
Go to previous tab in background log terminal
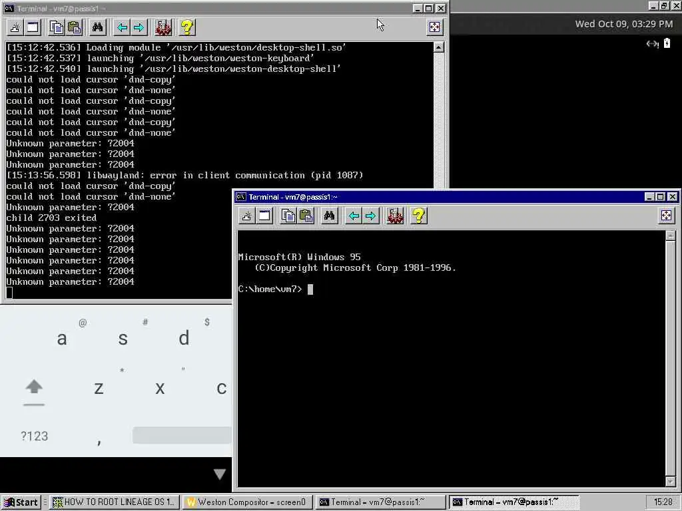click(x=122, y=27)
